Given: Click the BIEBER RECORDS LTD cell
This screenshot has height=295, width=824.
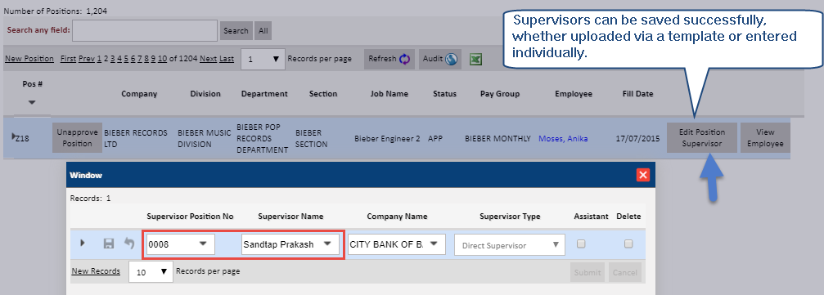Looking at the screenshot, I should [136, 138].
